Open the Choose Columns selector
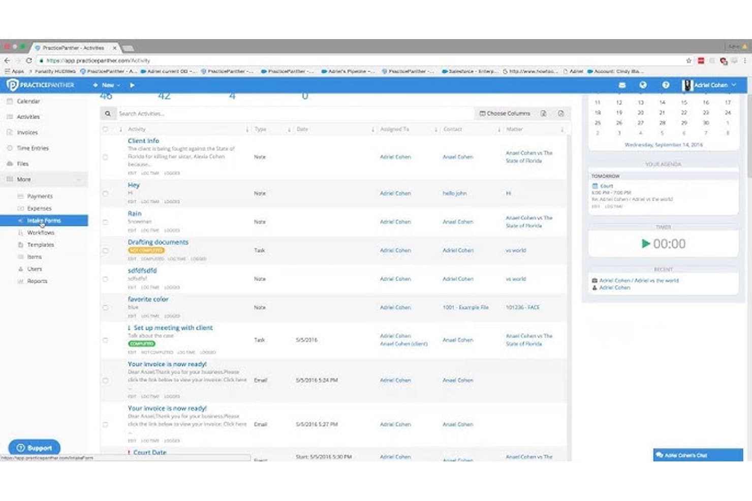 505,114
